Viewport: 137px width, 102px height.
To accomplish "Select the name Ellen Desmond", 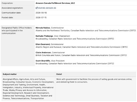I will point(43,44).
